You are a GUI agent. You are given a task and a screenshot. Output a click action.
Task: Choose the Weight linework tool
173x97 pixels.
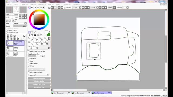click(x=41, y=39)
